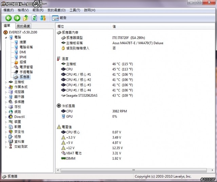
Task: Click the globe icon for 網路
Action: tap(11, 112)
